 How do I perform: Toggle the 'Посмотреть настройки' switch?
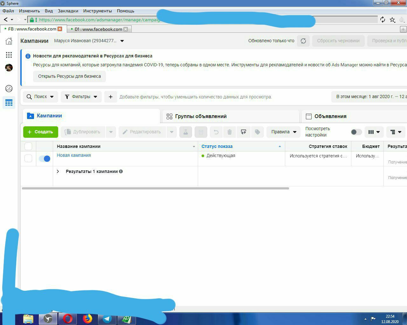click(x=356, y=132)
